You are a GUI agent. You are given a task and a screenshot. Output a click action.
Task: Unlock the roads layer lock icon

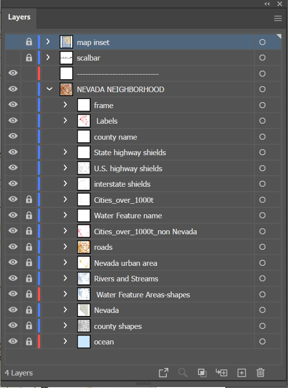pos(29,247)
